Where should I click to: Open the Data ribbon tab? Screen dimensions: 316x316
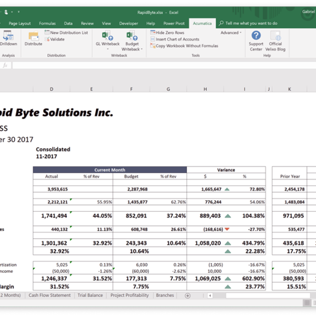68,23
